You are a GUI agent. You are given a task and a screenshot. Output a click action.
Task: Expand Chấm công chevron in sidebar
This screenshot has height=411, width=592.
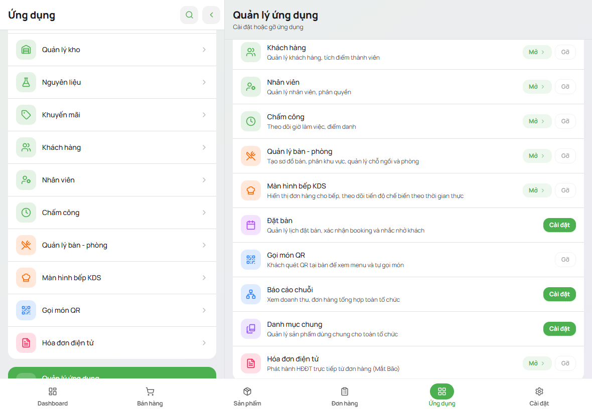tap(204, 213)
